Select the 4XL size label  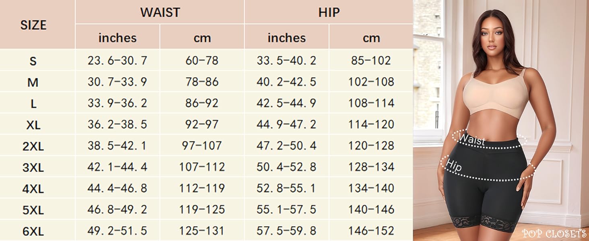pyautogui.click(x=33, y=189)
